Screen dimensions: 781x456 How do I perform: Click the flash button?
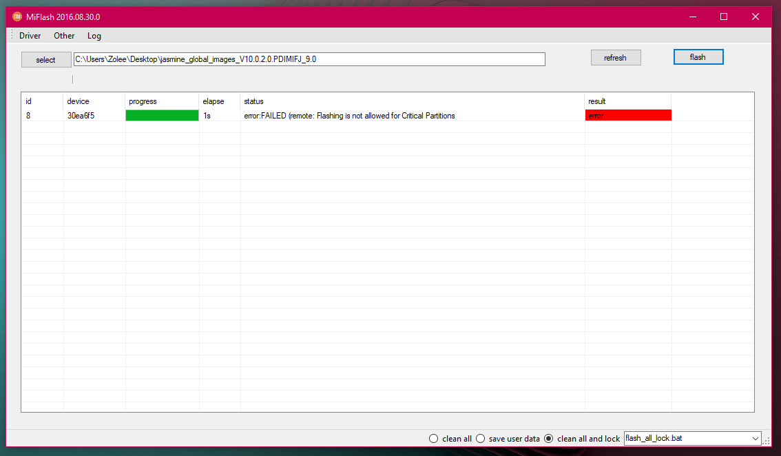click(698, 56)
